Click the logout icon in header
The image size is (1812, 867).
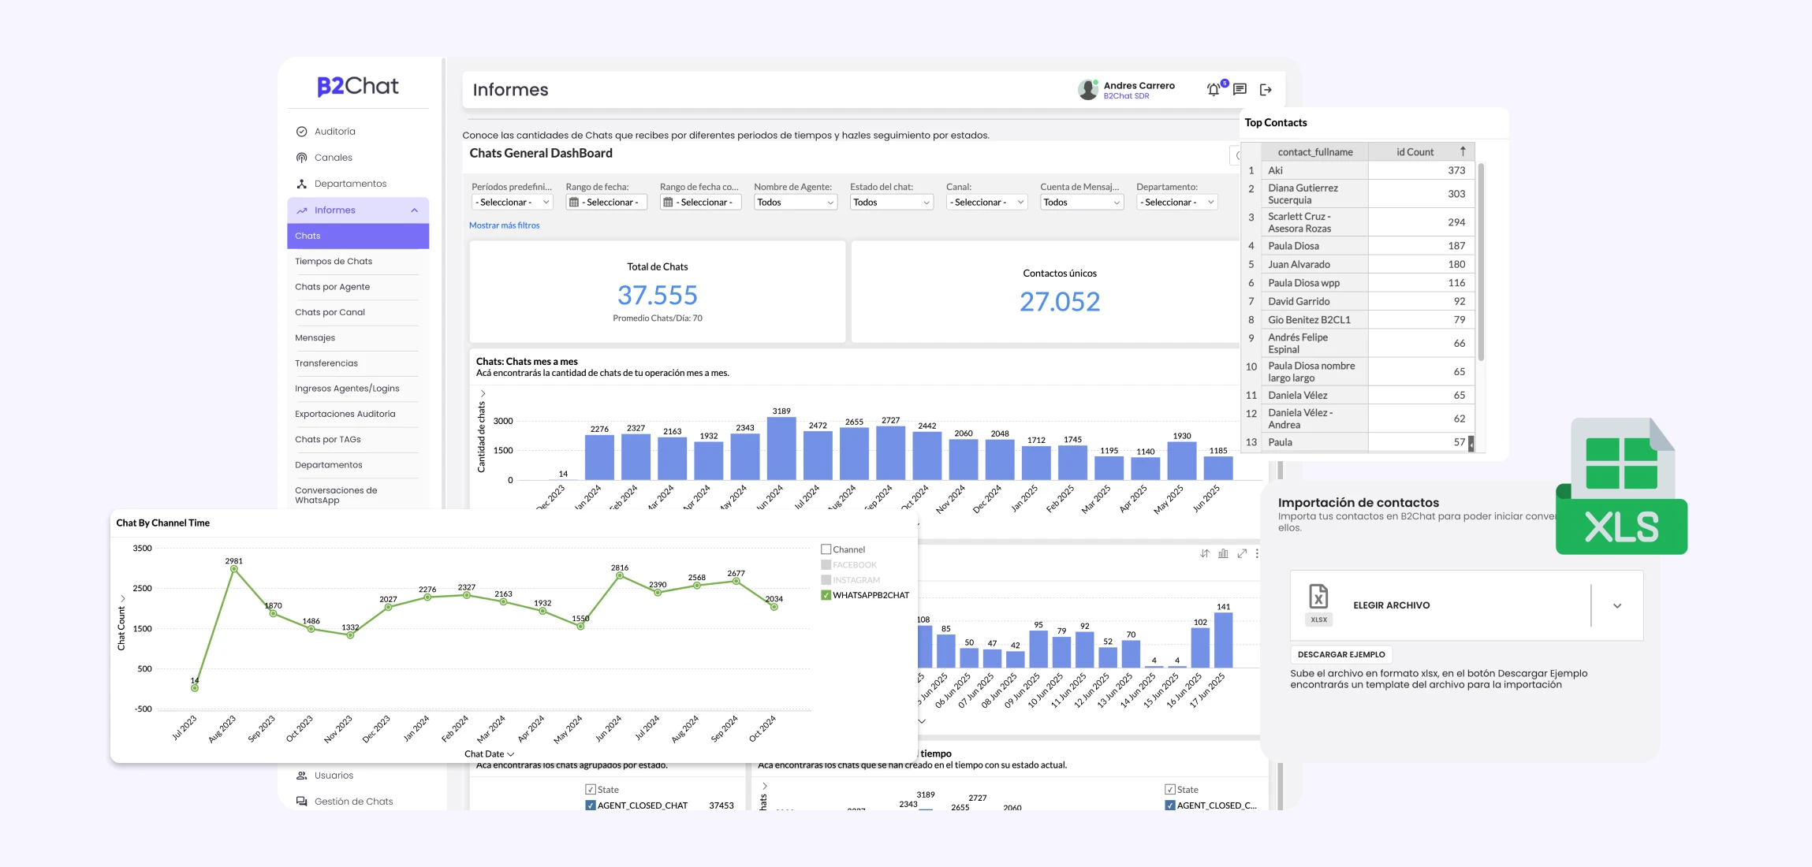tap(1266, 90)
